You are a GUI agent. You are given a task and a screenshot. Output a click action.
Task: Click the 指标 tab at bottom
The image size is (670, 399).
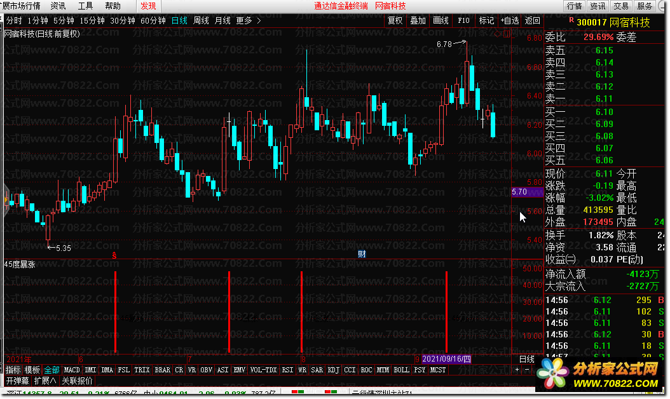click(x=13, y=370)
